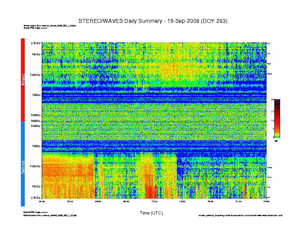Click the 24:00 time tick label

tap(266, 201)
